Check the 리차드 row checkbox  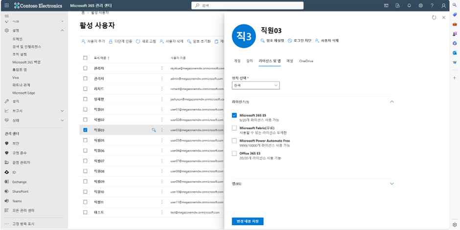click(85, 89)
